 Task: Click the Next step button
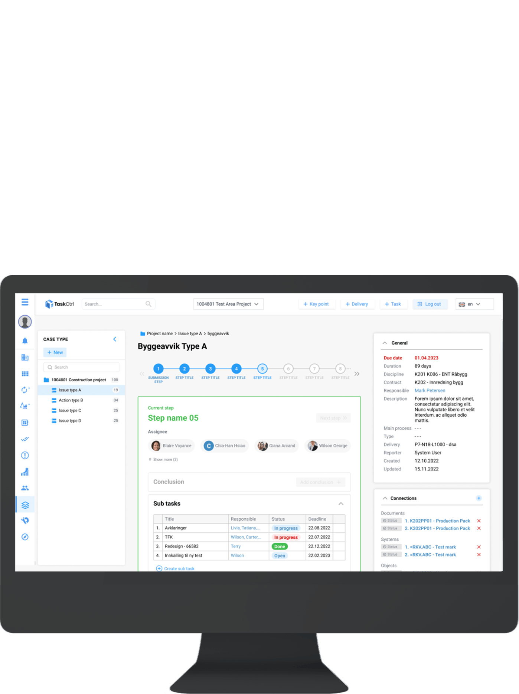[333, 418]
